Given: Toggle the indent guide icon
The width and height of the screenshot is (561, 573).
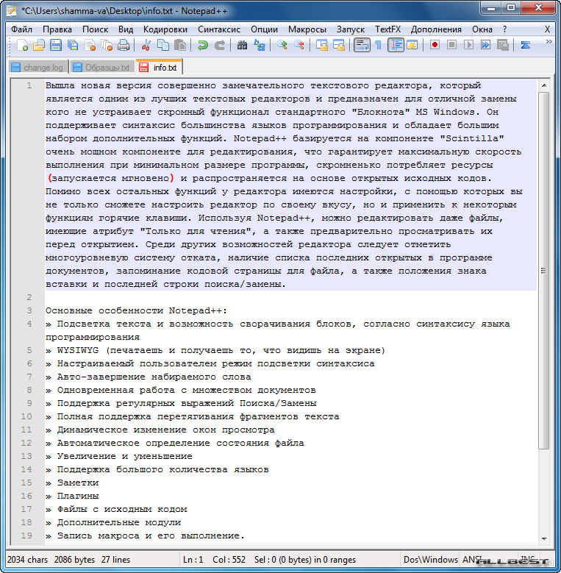Looking at the screenshot, I should [396, 46].
